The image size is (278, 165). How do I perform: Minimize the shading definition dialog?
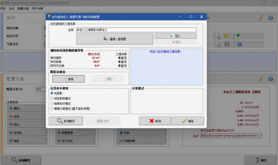click(x=180, y=17)
